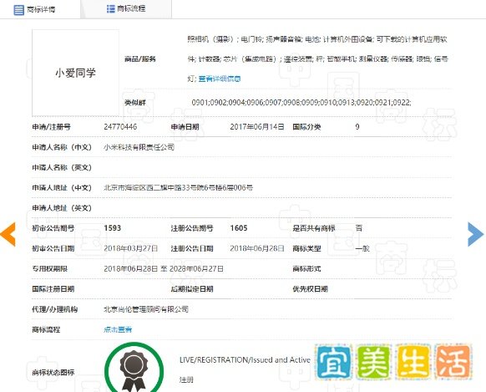Click the 优先权日期 label
Image resolution: width=486 pixels, height=392 pixels.
pos(311,289)
